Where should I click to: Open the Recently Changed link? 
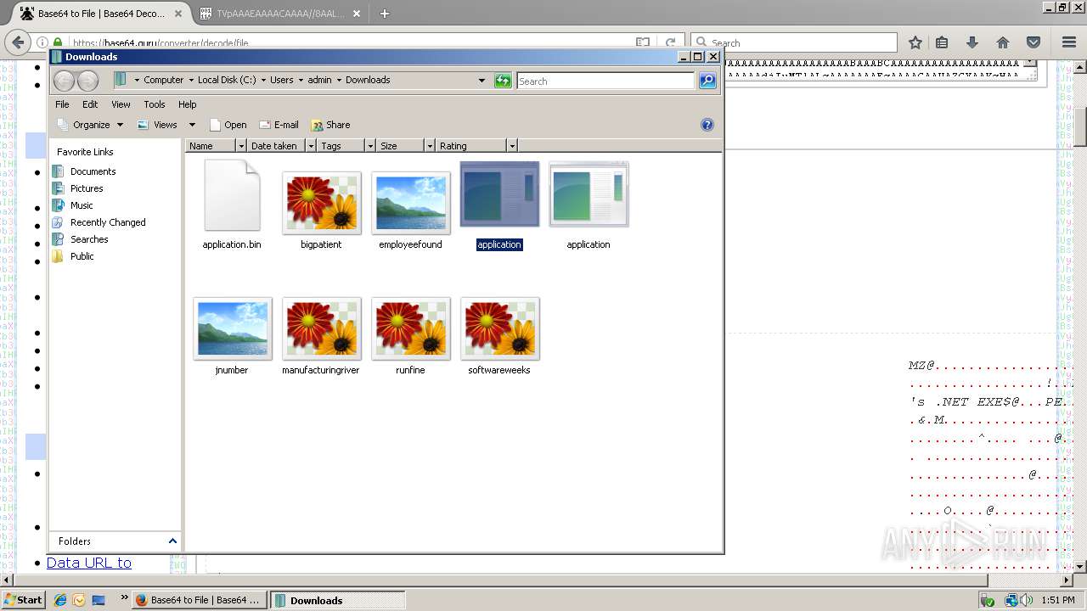pos(108,222)
